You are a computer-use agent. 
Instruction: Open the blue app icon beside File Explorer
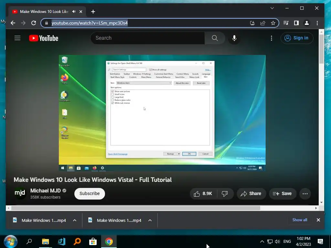point(61,242)
